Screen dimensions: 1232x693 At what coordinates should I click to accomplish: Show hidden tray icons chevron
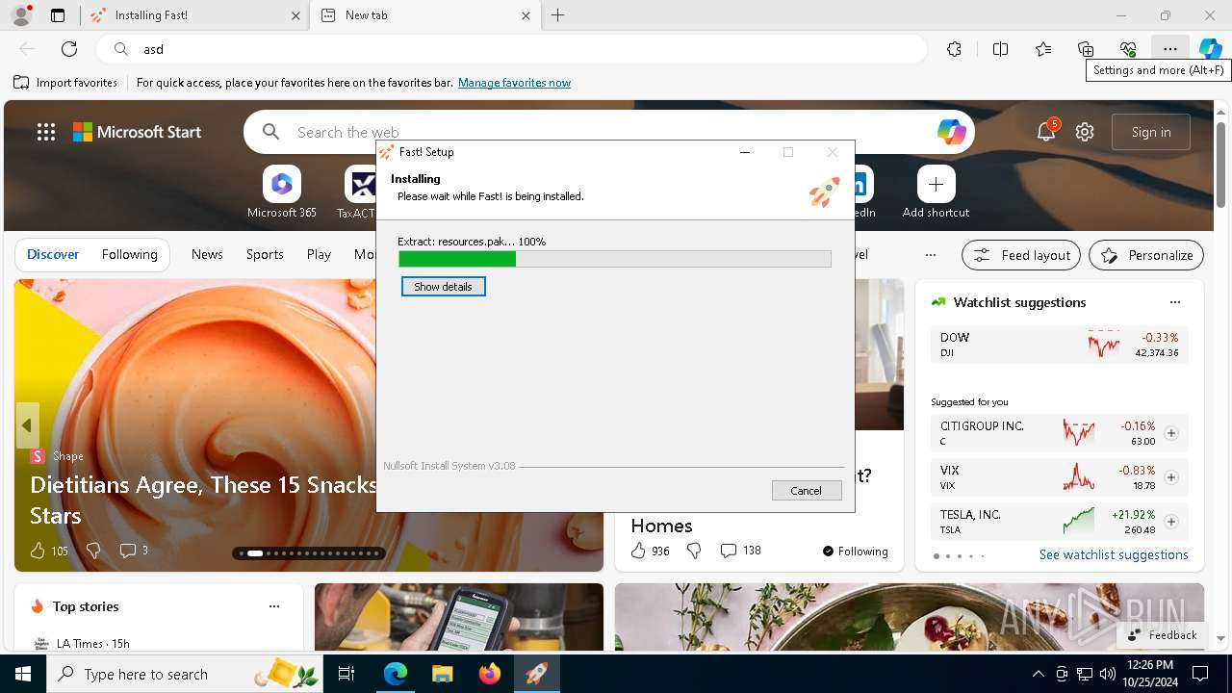tap(1038, 674)
